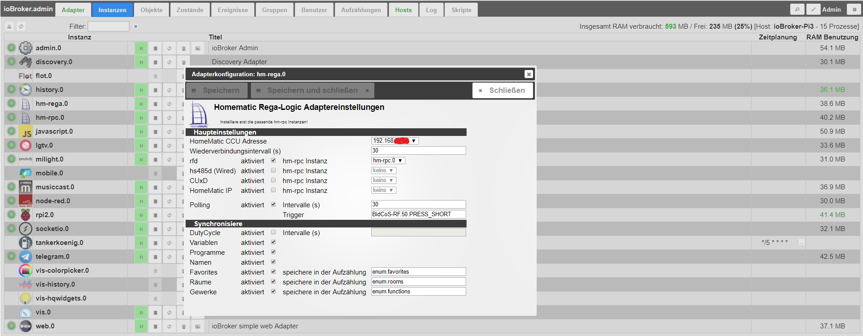Stop the admin.0 instance
This screenshot has width=863, height=336.
[155, 48]
